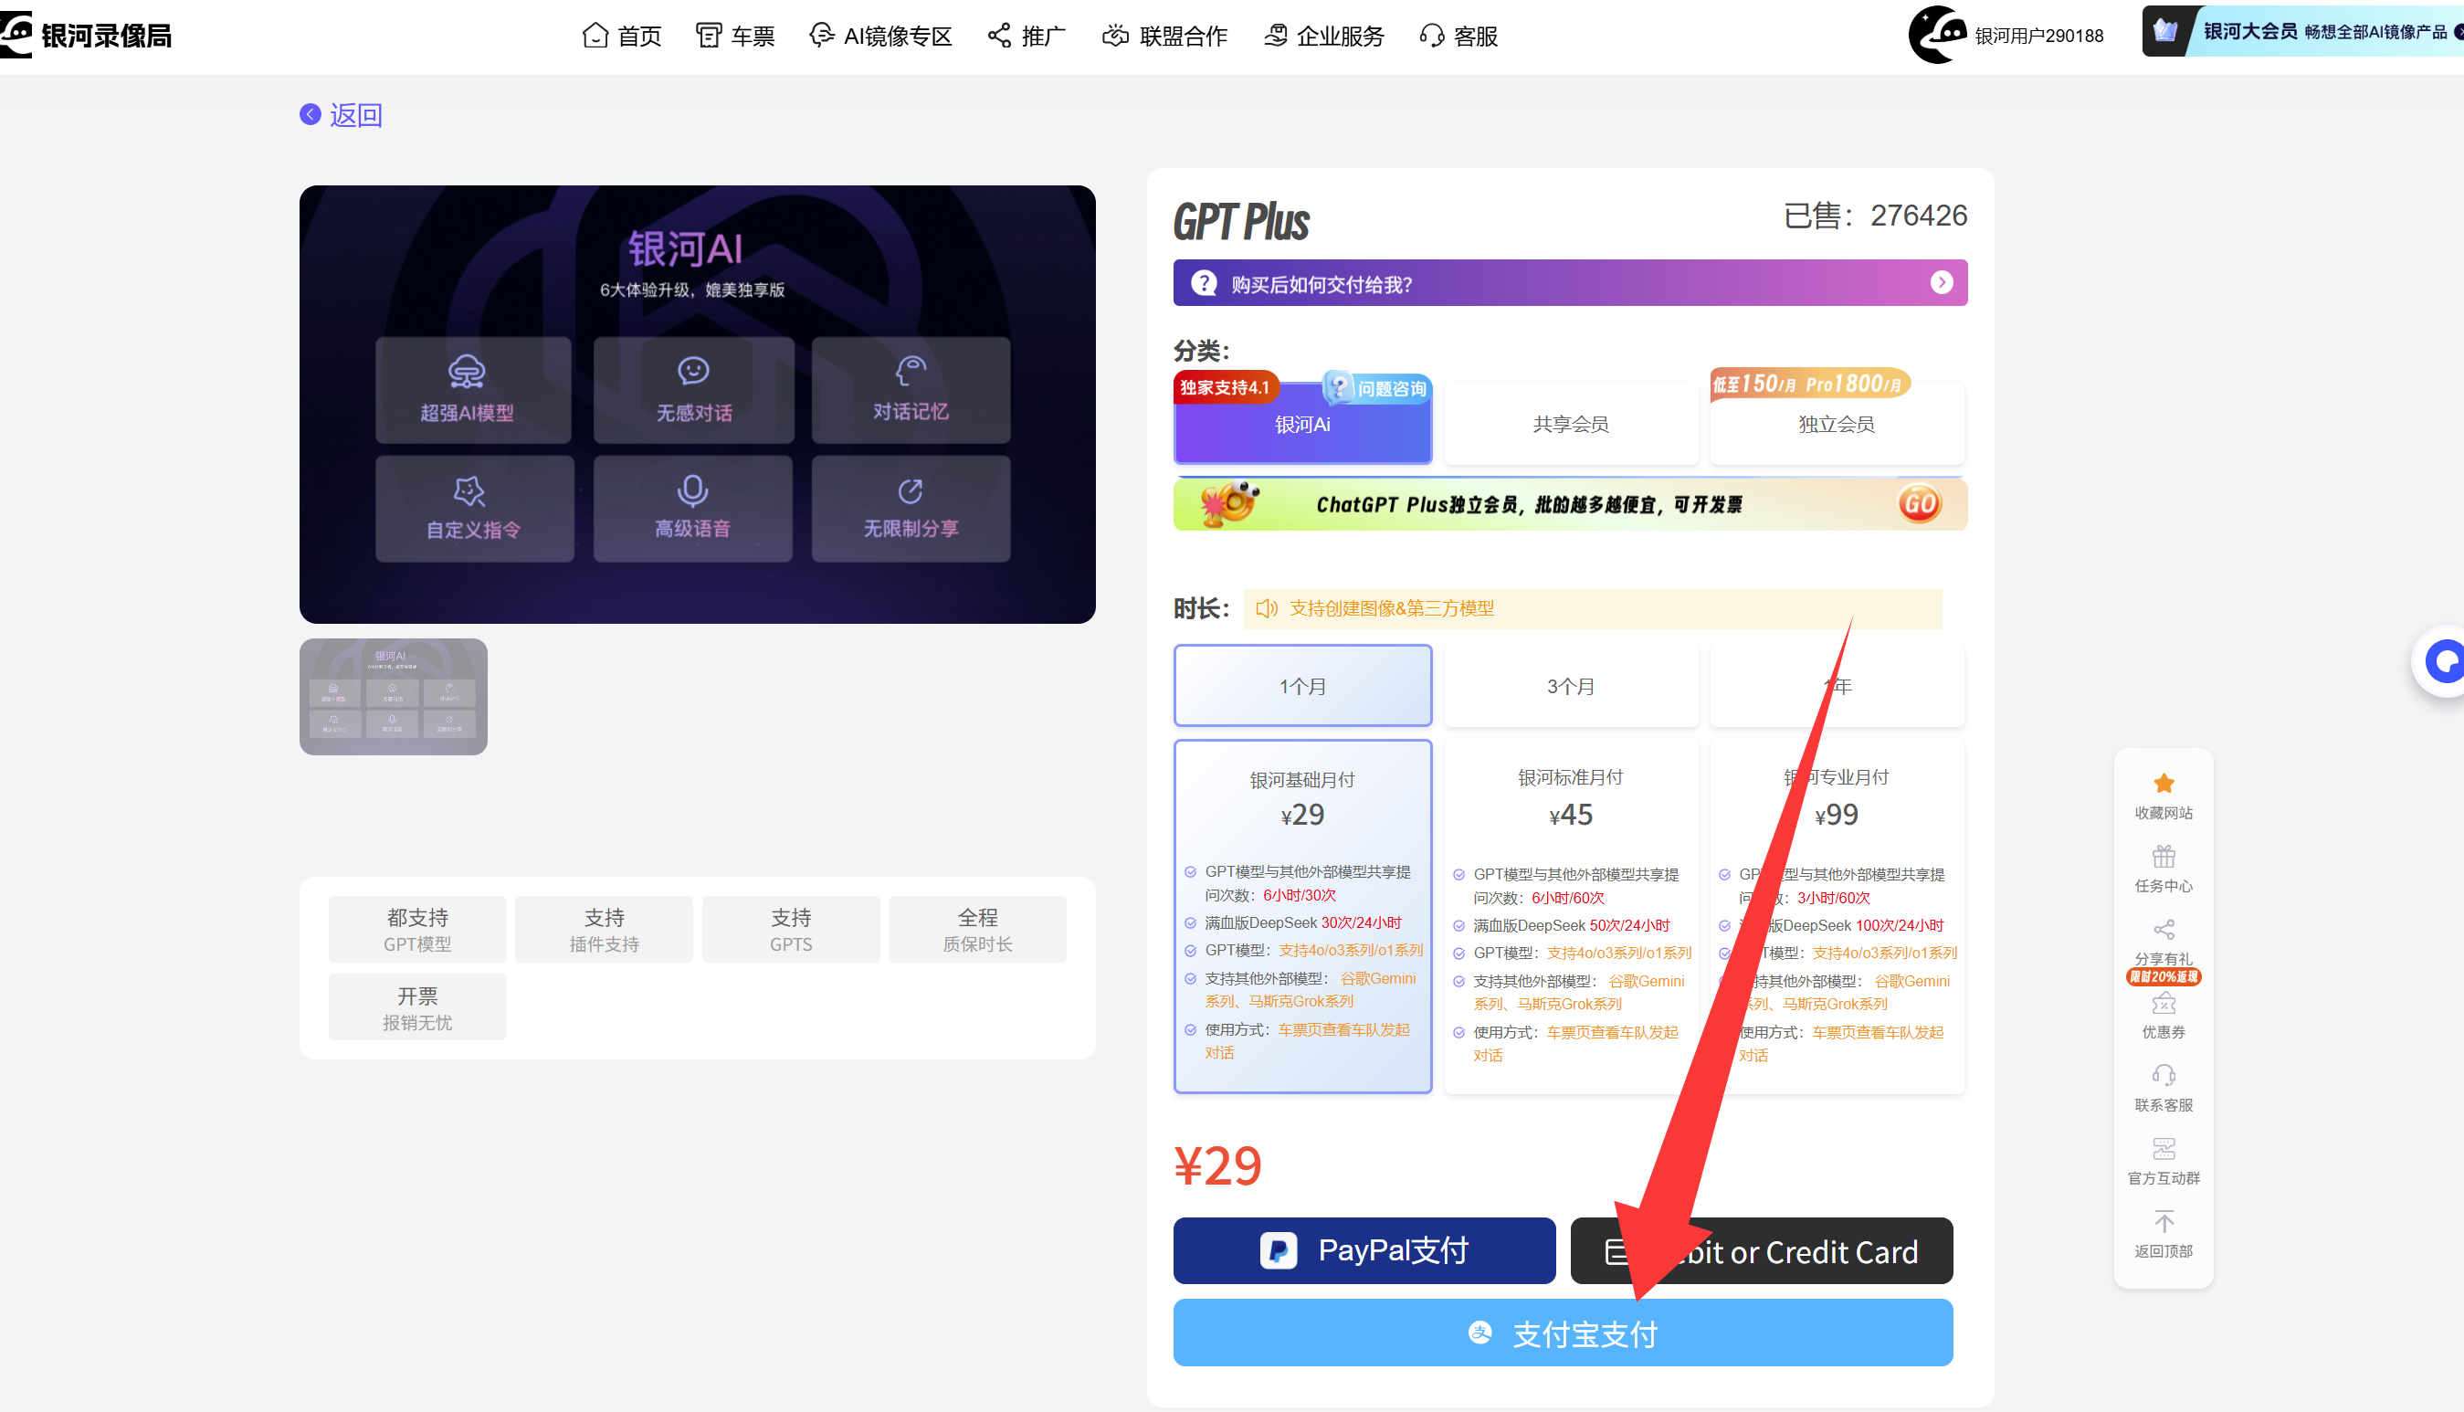The image size is (2464, 1412).
Task: Click the 联系客服 headset icon
Action: (x=2164, y=1076)
